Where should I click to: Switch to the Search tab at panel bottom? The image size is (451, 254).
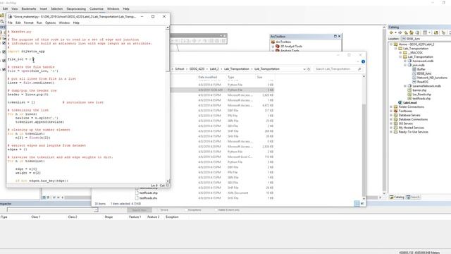pyautogui.click(x=413, y=198)
